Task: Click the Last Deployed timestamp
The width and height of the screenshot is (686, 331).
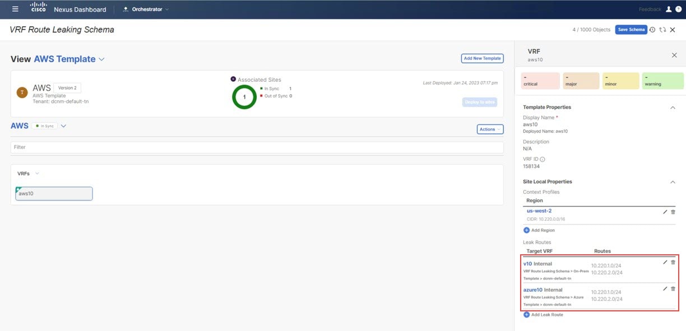Action: (x=460, y=83)
